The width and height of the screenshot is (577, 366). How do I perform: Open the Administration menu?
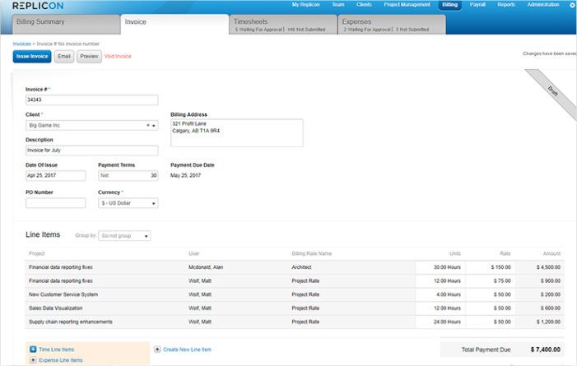tap(542, 4)
